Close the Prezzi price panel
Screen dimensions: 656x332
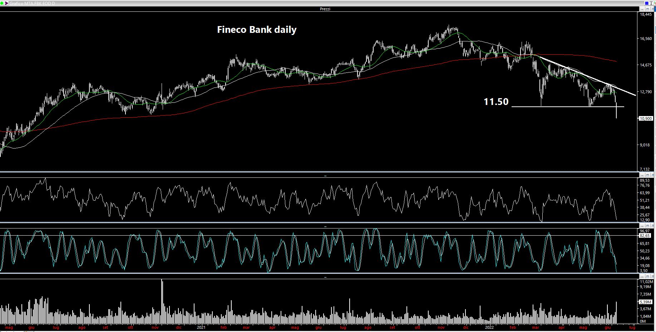652,9
